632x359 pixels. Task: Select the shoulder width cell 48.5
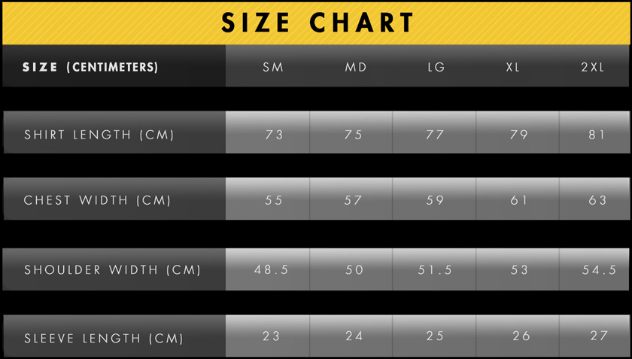coord(269,269)
